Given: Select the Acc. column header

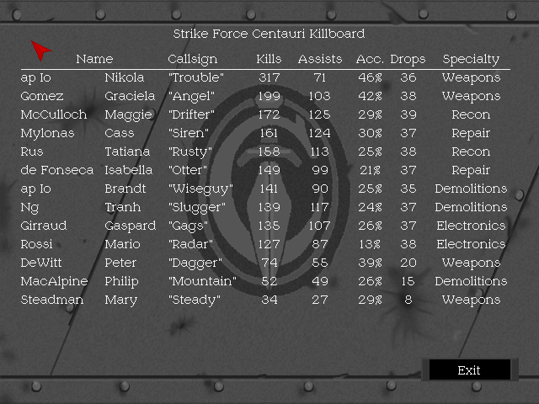Looking at the screenshot, I should pyautogui.click(x=370, y=59).
